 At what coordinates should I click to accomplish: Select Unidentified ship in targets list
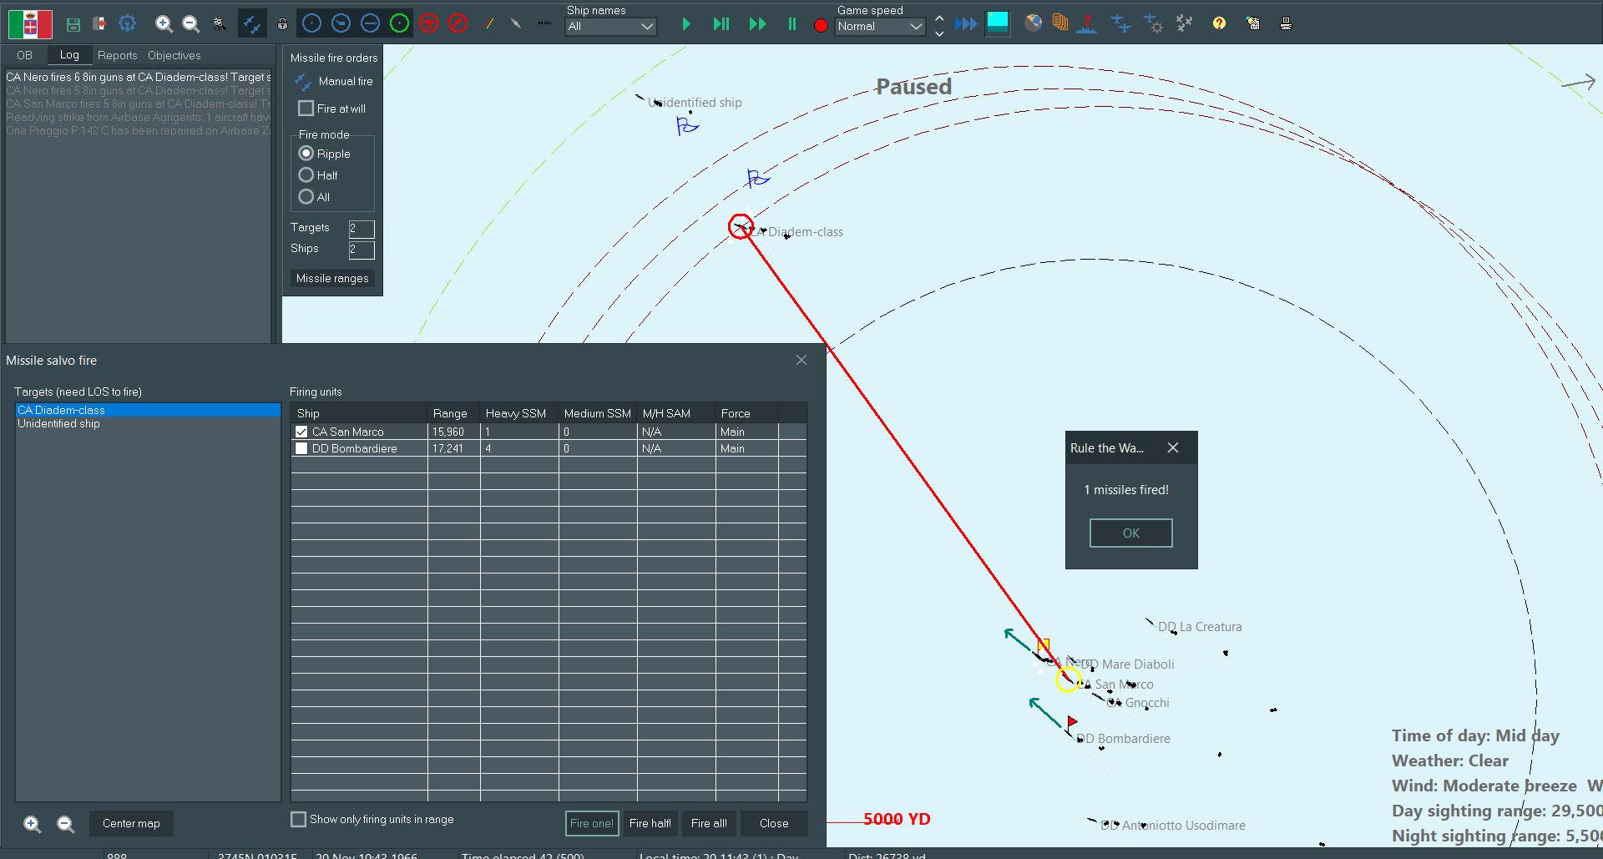coord(148,423)
